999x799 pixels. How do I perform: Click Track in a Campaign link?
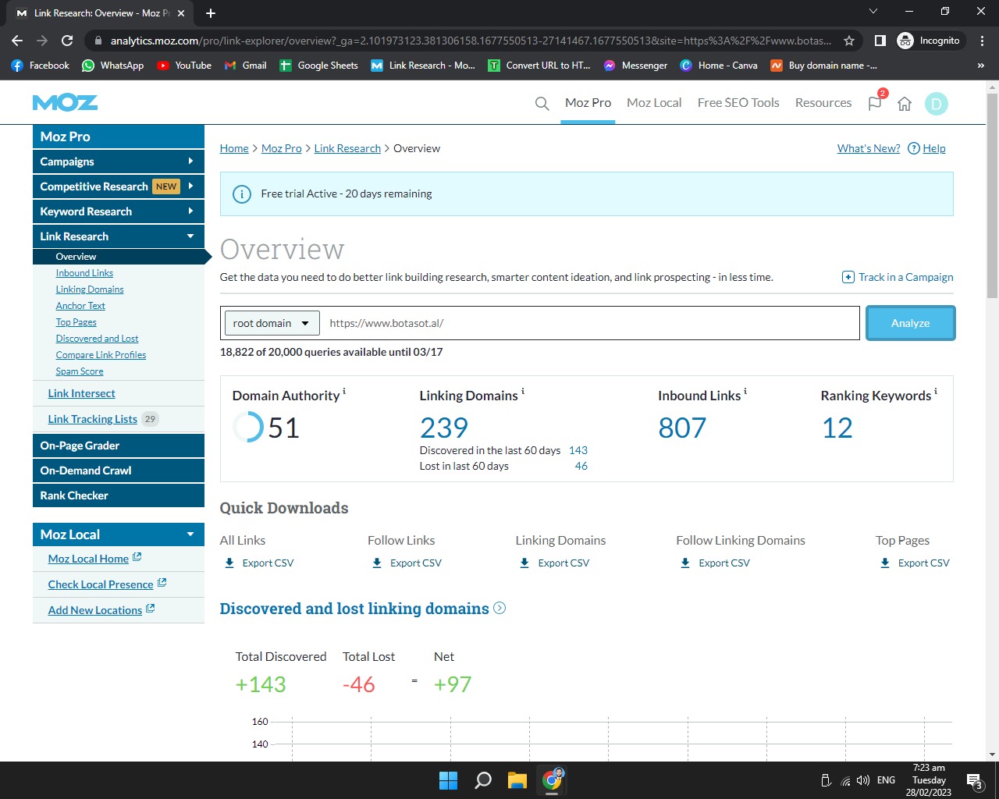pos(898,277)
